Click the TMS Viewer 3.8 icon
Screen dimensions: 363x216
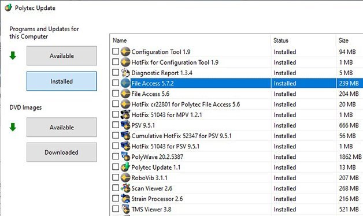[x=125, y=209]
